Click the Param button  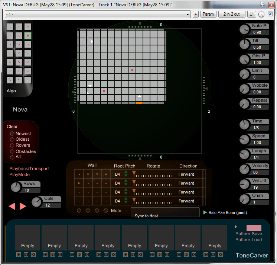[208, 14]
